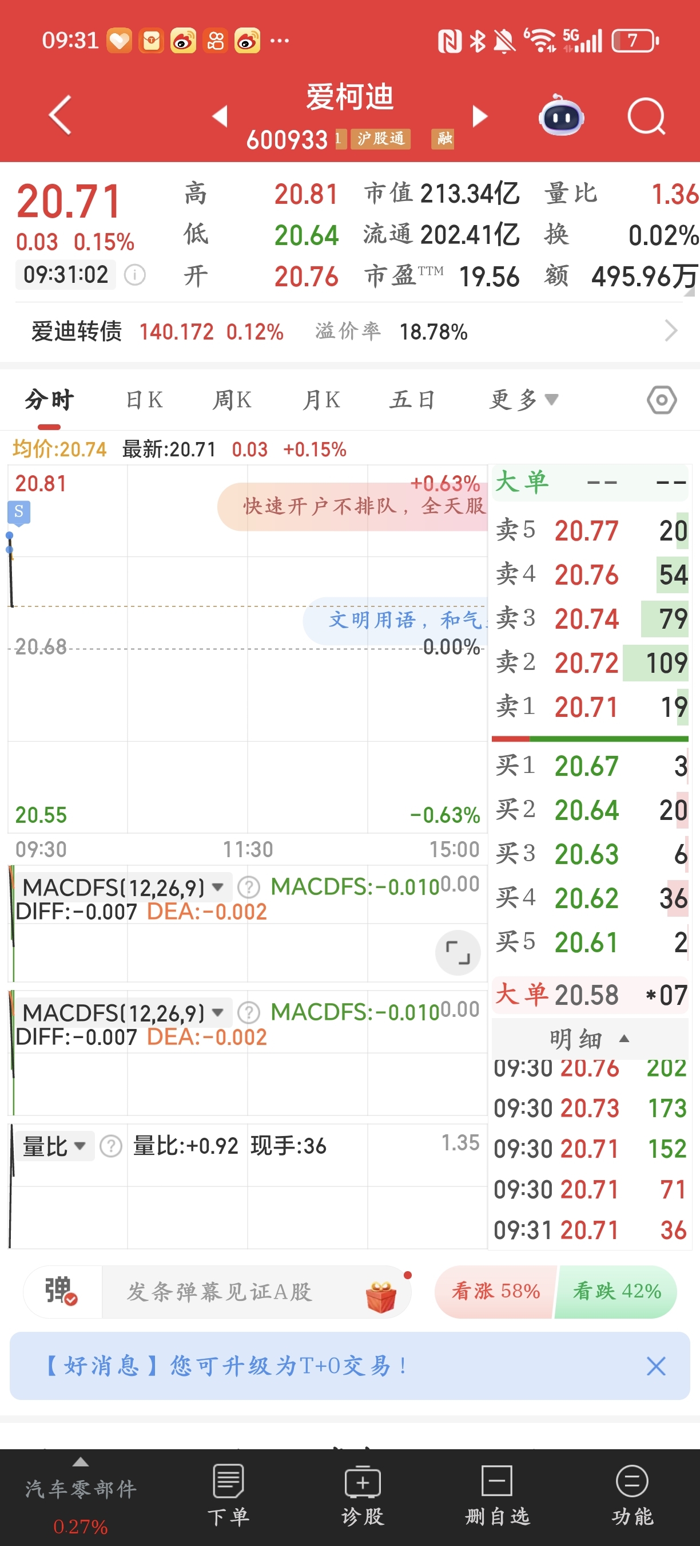Tap stock name 爱柯迪 title
The image size is (700, 1546).
349,97
